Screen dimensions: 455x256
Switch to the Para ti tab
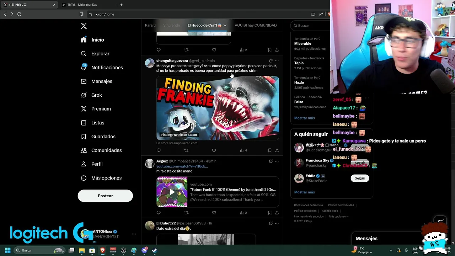point(150,25)
